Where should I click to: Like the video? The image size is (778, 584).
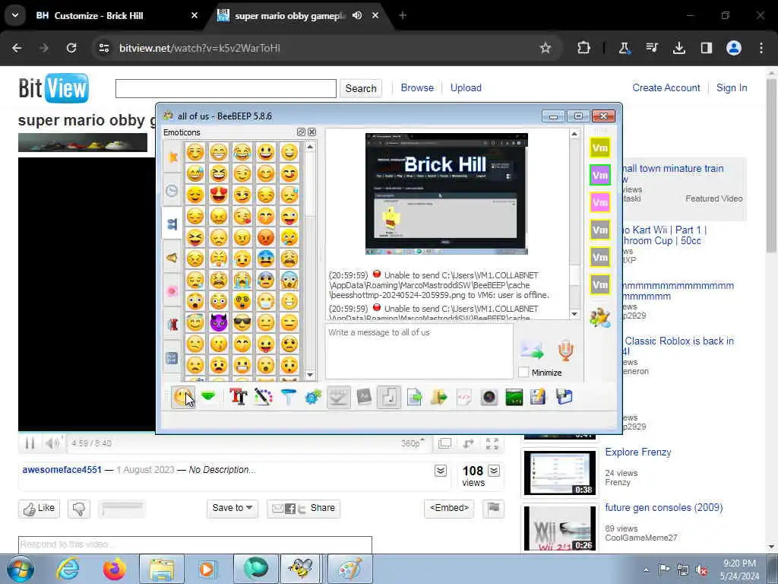coord(40,509)
